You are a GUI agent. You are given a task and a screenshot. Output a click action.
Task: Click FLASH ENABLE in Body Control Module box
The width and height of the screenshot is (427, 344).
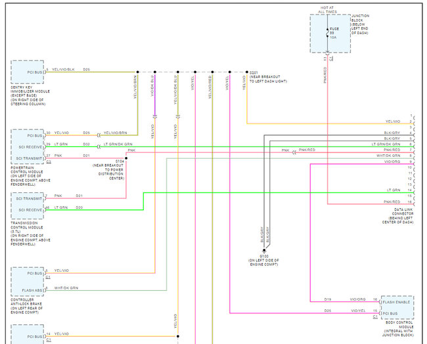[x=396, y=303]
